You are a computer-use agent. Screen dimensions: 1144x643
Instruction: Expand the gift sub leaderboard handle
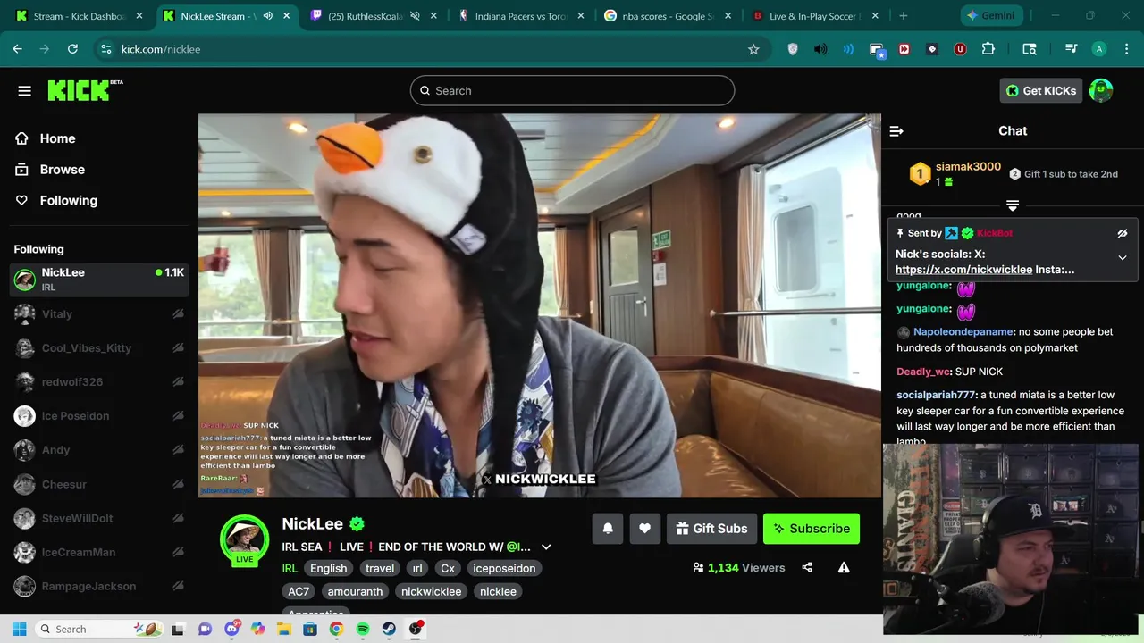tap(1013, 205)
